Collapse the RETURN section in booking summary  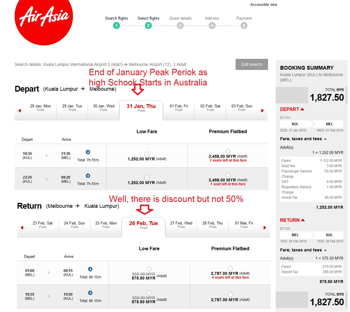click(x=303, y=220)
